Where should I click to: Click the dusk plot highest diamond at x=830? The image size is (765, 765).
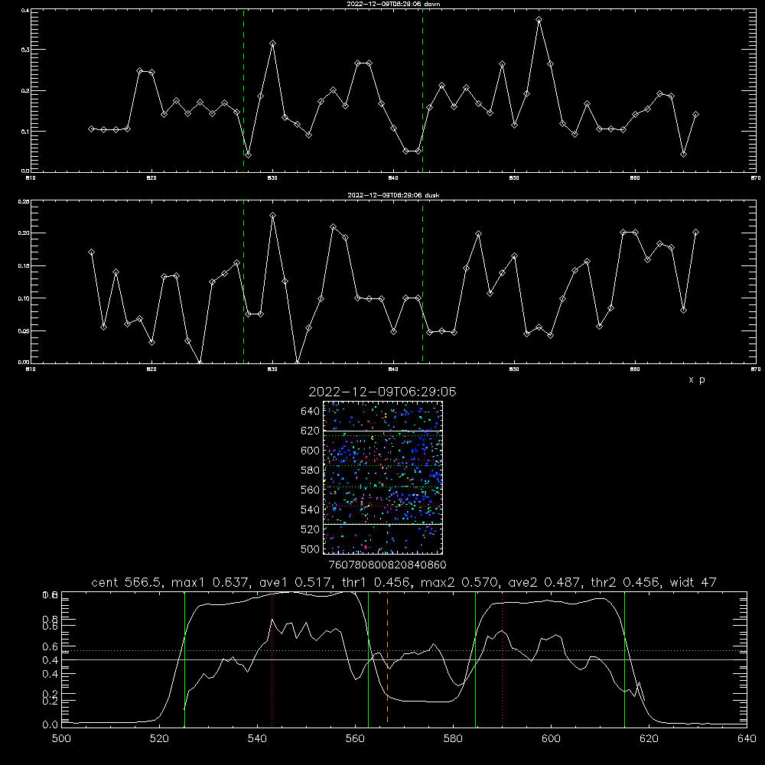coord(273,215)
